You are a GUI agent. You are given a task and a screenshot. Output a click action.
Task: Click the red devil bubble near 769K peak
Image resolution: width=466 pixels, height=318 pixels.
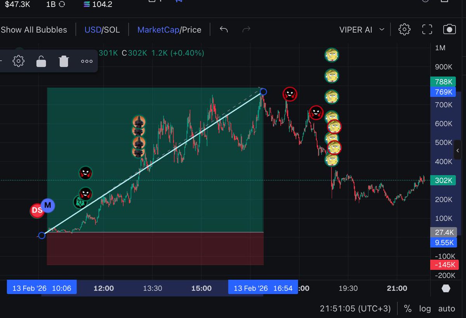tap(290, 94)
